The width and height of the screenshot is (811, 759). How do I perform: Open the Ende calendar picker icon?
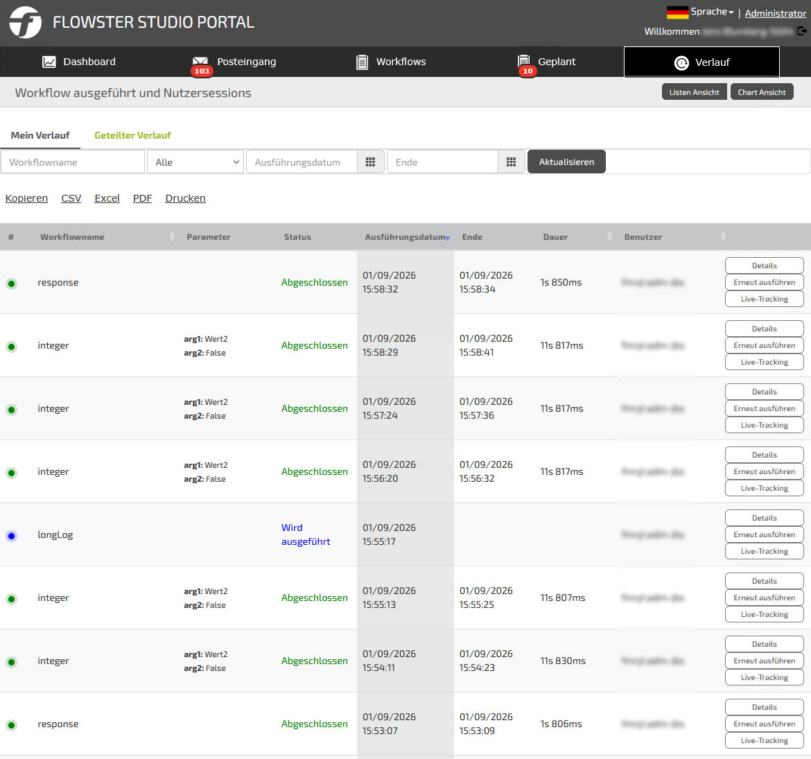(511, 162)
